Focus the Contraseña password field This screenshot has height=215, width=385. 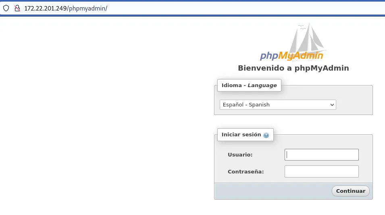(321, 171)
